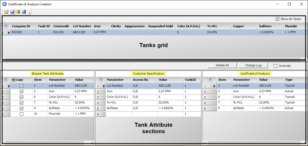Click the Item column header with sort arrow
The image size is (308, 146).
224,80
